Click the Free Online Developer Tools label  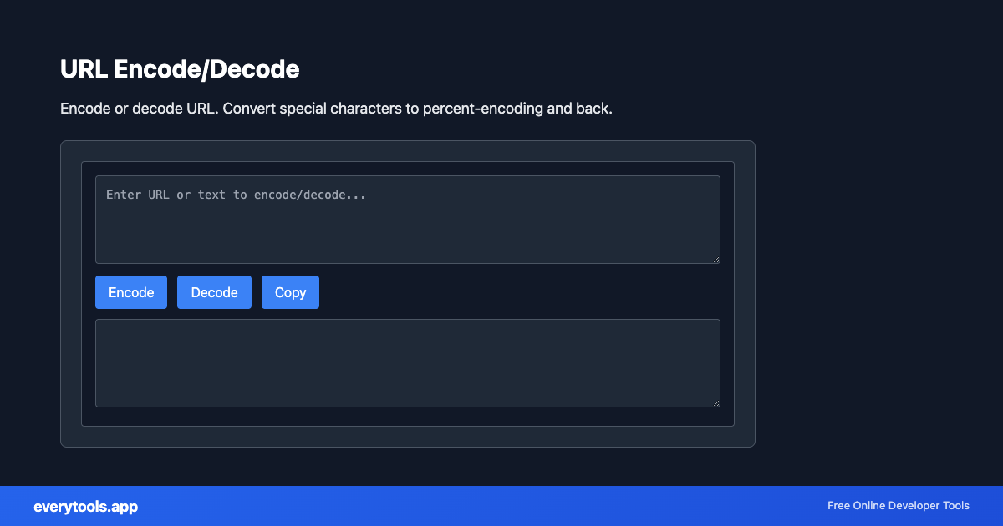898,505
